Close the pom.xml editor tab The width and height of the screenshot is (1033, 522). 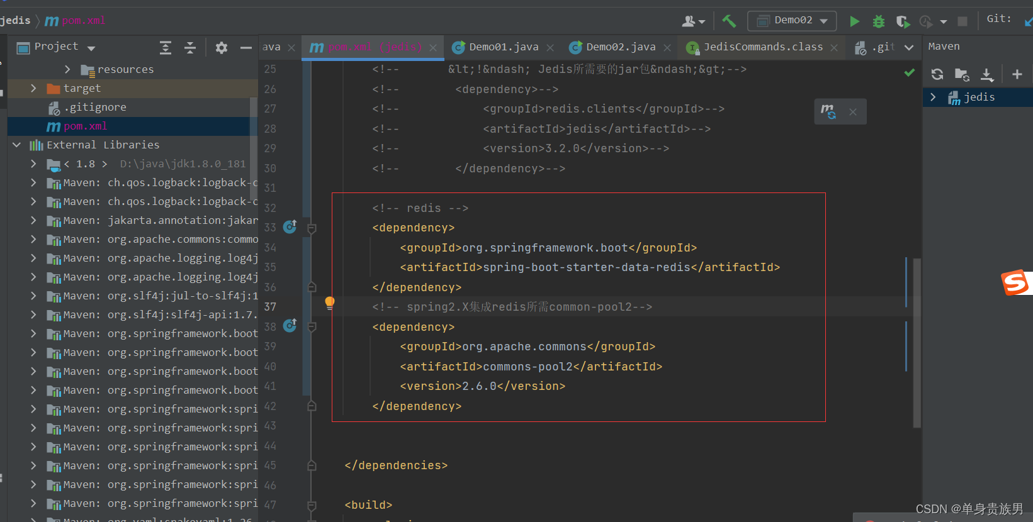[x=433, y=48]
